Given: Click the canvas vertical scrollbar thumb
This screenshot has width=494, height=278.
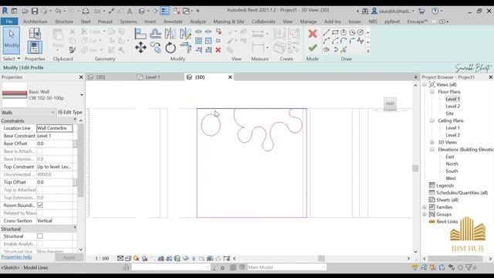Looking at the screenshot, I should [x=415, y=168].
